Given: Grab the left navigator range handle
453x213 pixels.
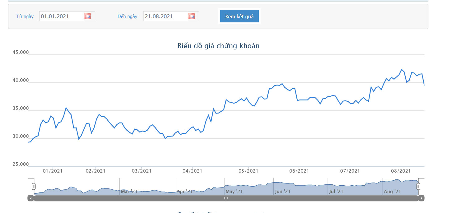Looking at the screenshot, I should coord(34,186).
